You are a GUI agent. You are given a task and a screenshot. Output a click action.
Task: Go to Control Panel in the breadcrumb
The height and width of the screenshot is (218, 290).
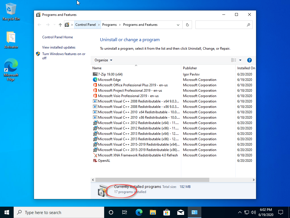pyautogui.click(x=86, y=25)
